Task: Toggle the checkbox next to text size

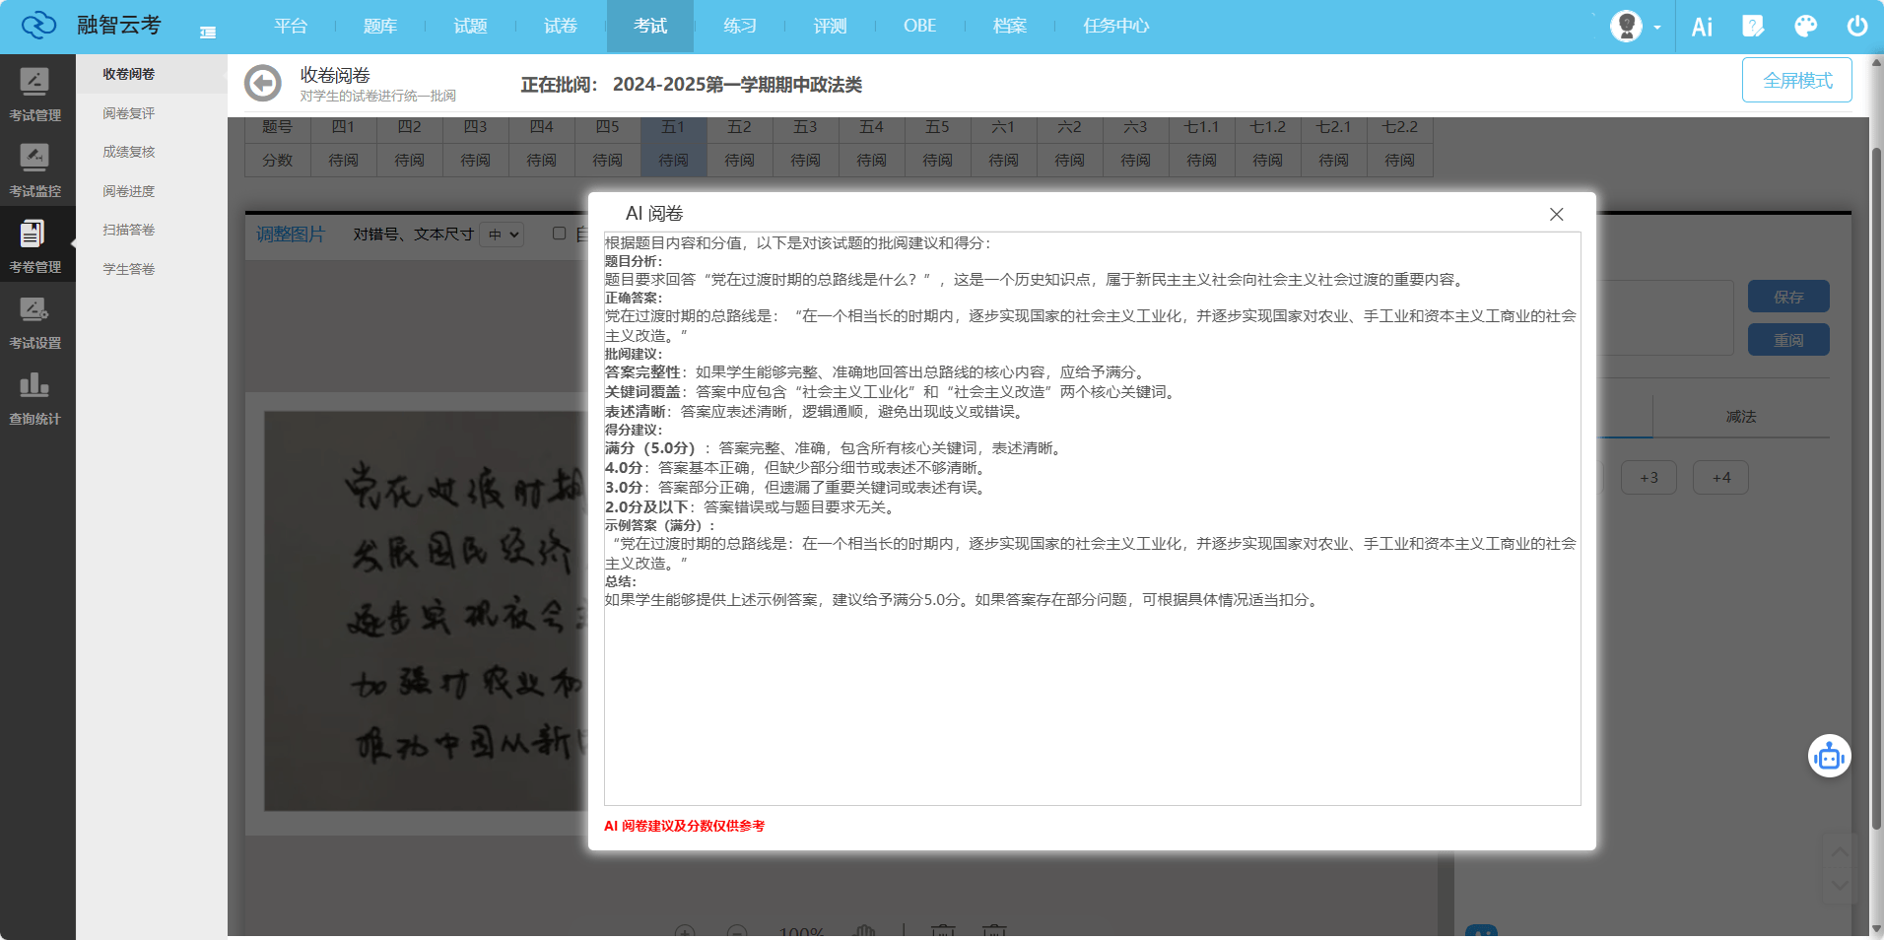Action: 560,234
